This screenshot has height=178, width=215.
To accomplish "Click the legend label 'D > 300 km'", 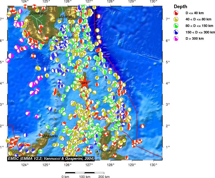I will coord(195,39).
